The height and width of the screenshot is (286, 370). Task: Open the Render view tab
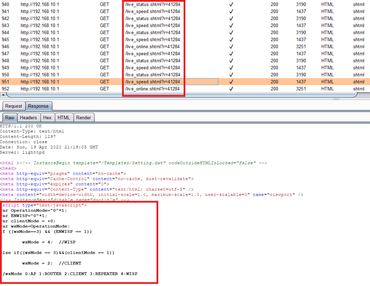coord(83,118)
